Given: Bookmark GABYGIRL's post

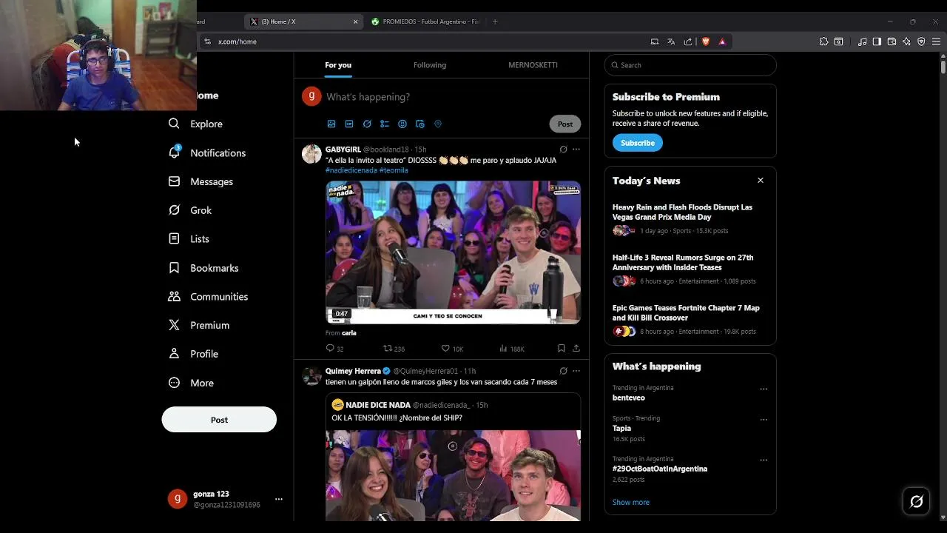Looking at the screenshot, I should click(x=561, y=348).
